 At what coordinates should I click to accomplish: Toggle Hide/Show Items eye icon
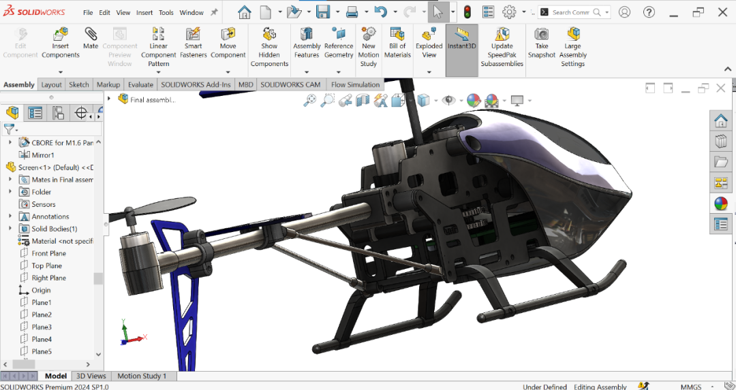pos(449,100)
